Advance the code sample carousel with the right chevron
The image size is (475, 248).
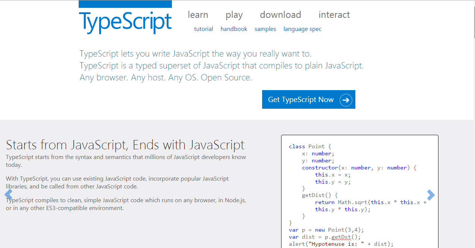431,194
